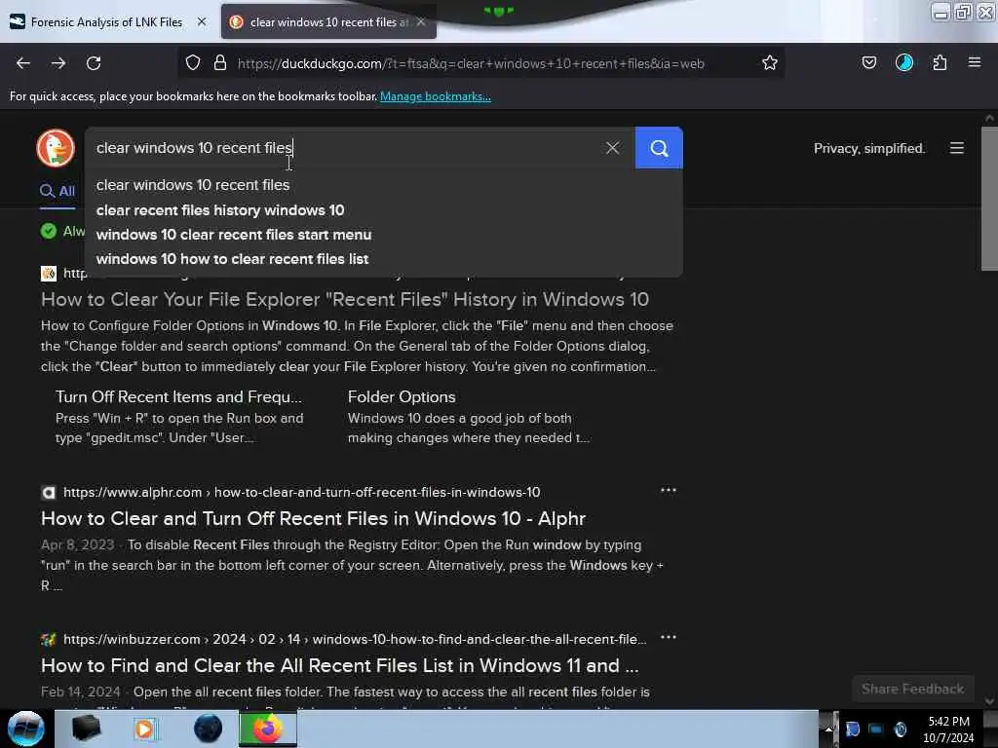
Task: Clear the search box with the X
Action: point(612,148)
